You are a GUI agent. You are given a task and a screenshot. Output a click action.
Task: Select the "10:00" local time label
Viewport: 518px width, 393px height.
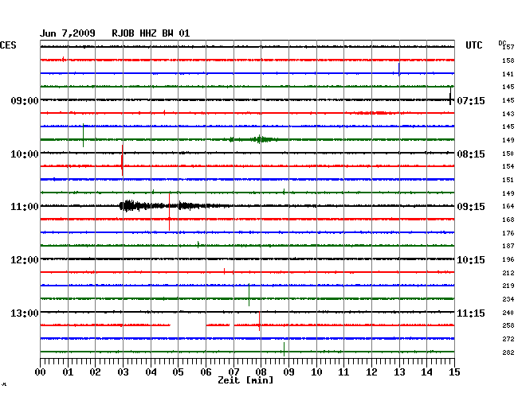pyautogui.click(x=25, y=154)
